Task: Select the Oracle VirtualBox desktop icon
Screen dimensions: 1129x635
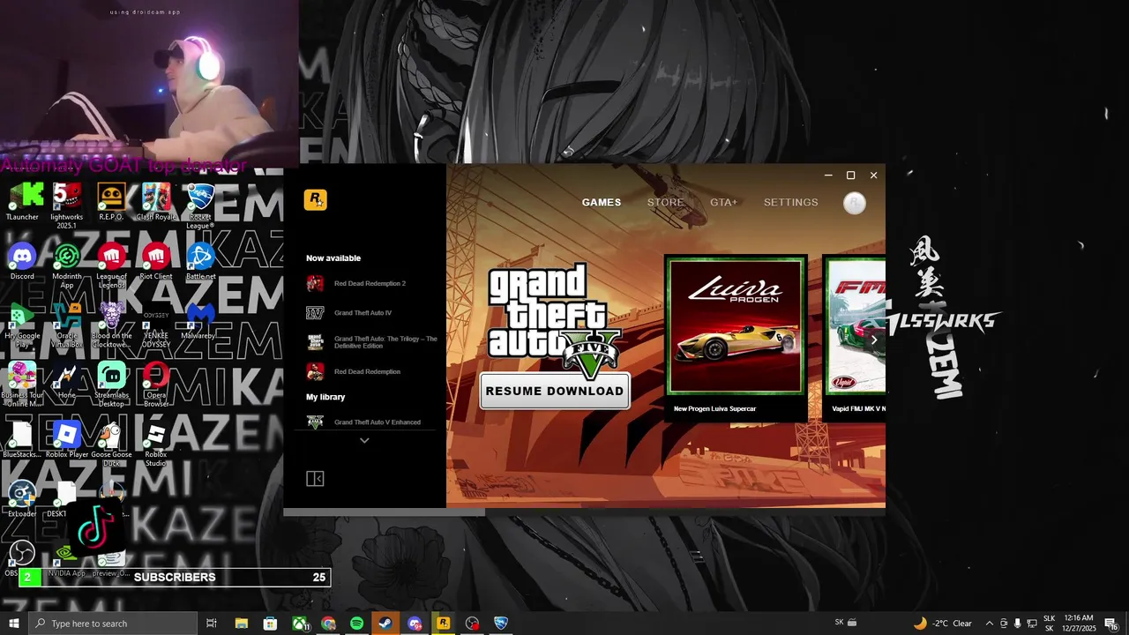Action: click(x=67, y=325)
